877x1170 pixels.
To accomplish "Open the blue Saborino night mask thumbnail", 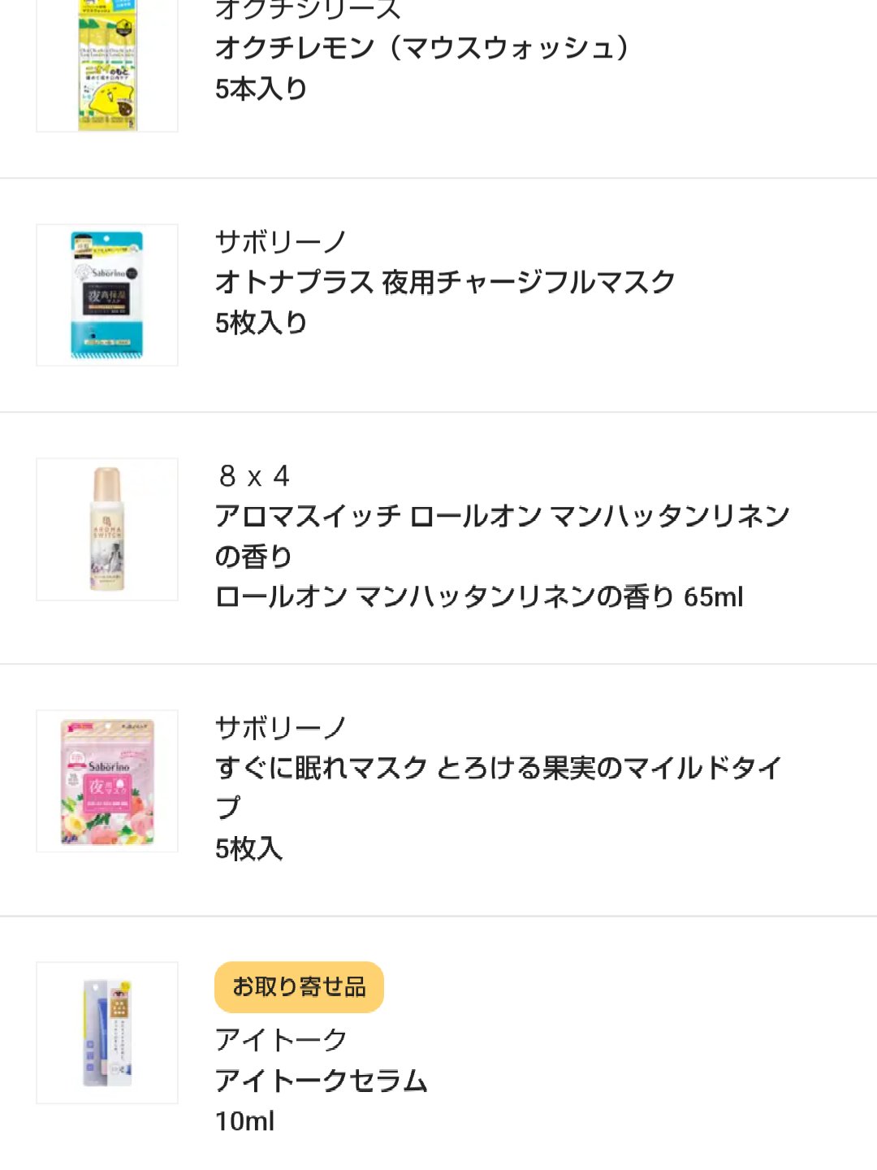I will pos(107,295).
